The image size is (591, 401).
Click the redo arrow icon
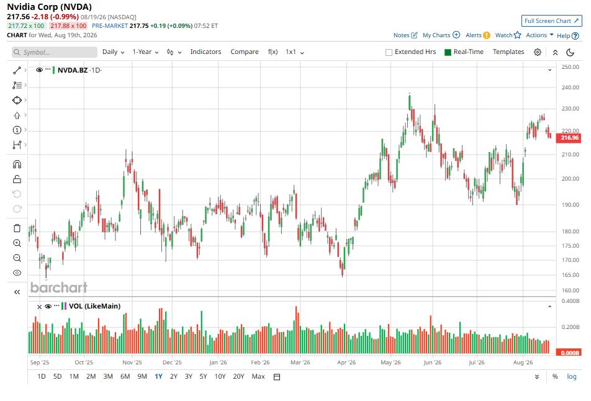(17, 209)
